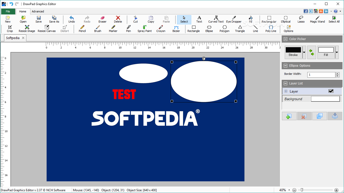Undo the last action
This screenshot has width=344, height=193.
[72, 19]
